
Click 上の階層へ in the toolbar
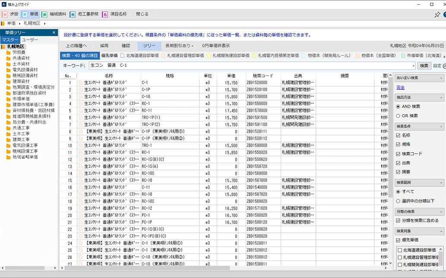click(76, 46)
